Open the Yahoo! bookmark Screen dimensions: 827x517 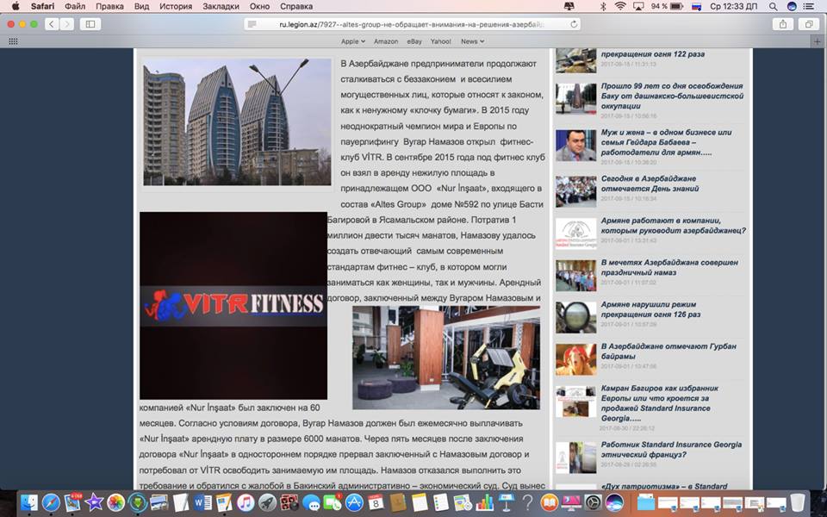tap(440, 41)
